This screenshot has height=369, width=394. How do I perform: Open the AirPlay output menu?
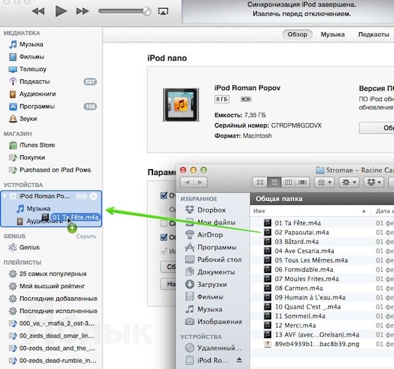[163, 11]
